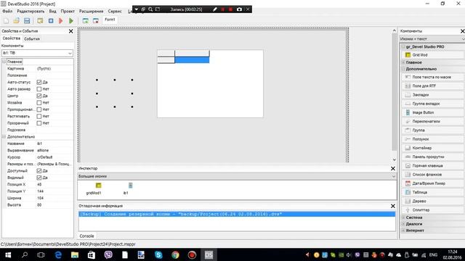Open Skype from the taskbar
Viewport: 465px width, 261px height.
pyautogui.click(x=158, y=254)
